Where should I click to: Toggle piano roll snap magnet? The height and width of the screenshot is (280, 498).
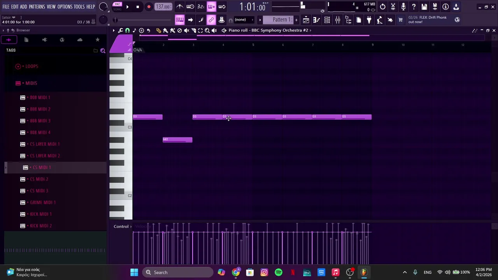click(x=127, y=30)
